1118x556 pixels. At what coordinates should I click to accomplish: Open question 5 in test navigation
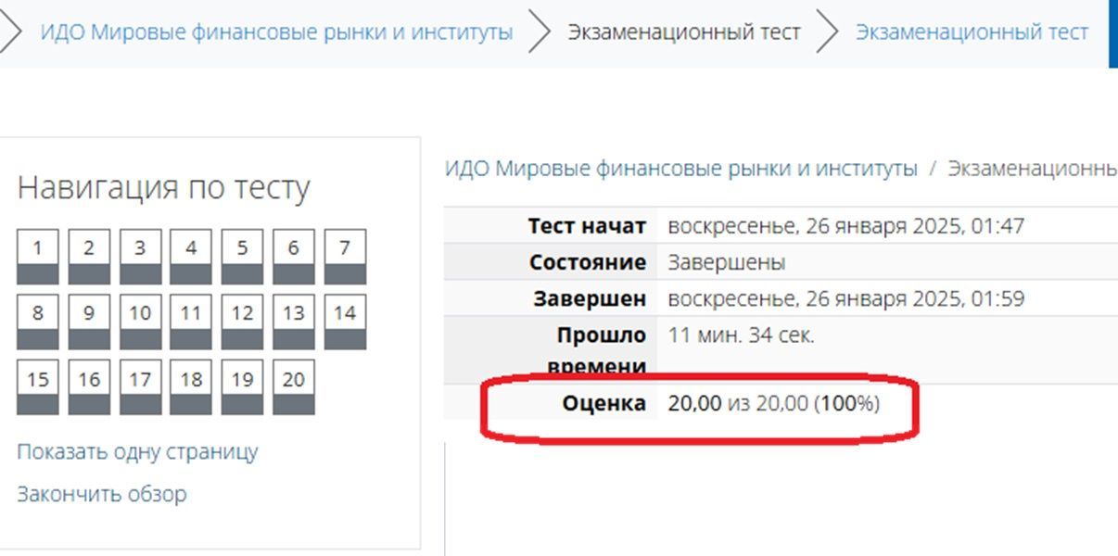click(x=242, y=257)
